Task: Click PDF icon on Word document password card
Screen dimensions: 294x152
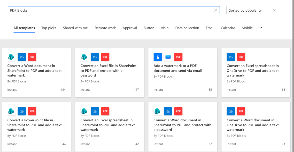Action: 178,111
